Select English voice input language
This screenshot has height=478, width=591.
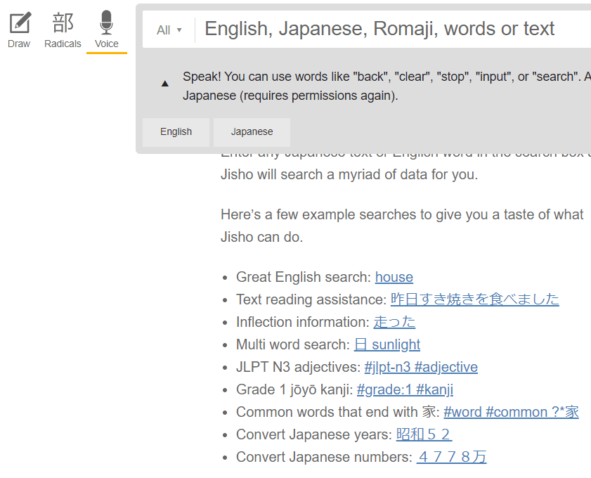coord(176,132)
